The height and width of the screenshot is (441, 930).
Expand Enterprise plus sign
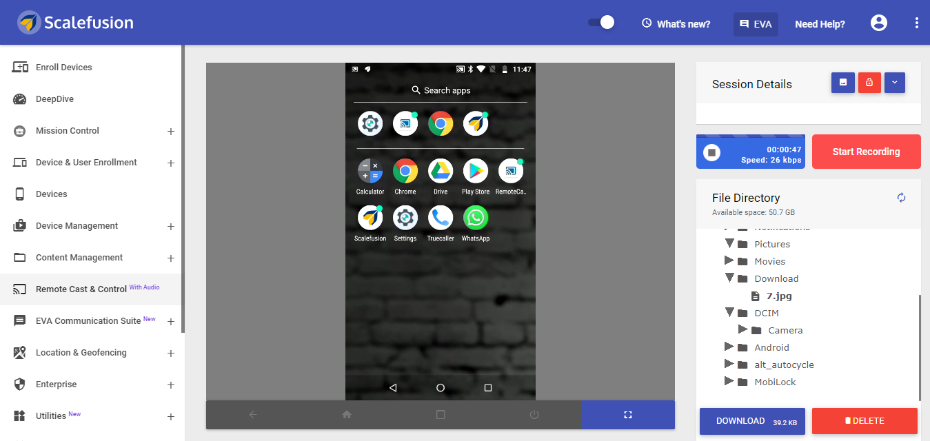[171, 385]
